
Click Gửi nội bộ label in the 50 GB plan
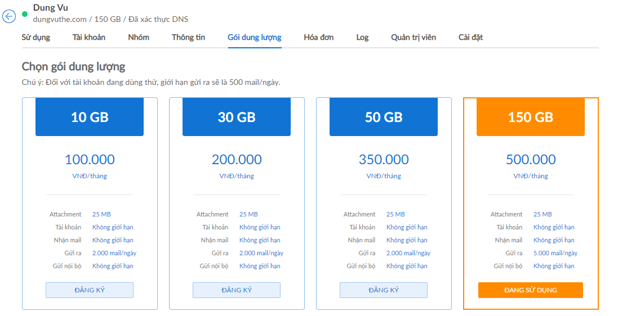click(361, 266)
